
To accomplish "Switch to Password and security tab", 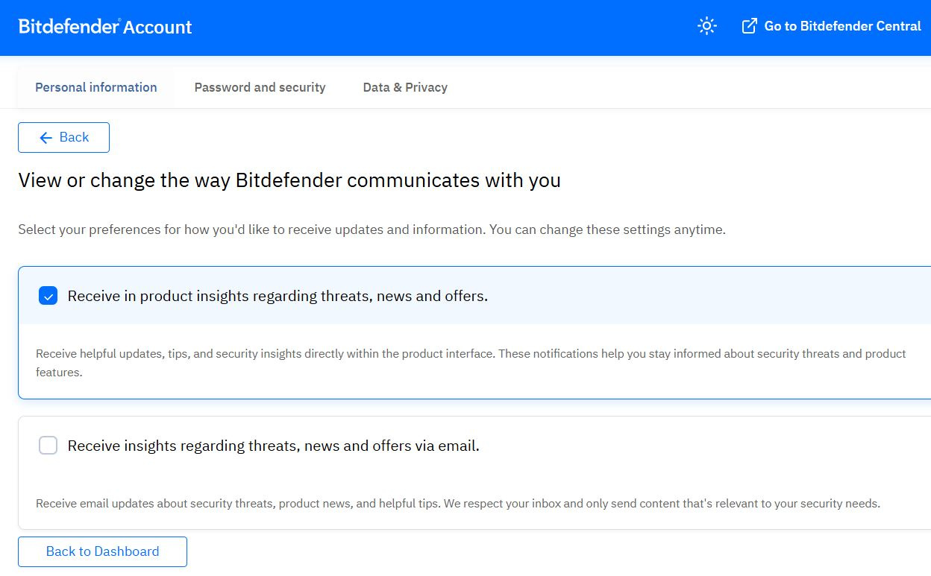I will [x=260, y=87].
